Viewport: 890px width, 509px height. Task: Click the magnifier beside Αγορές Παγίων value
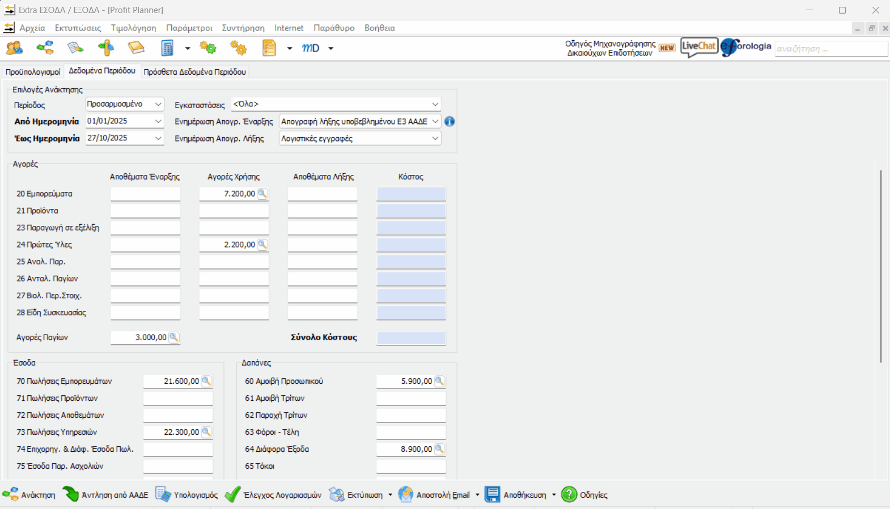click(173, 337)
